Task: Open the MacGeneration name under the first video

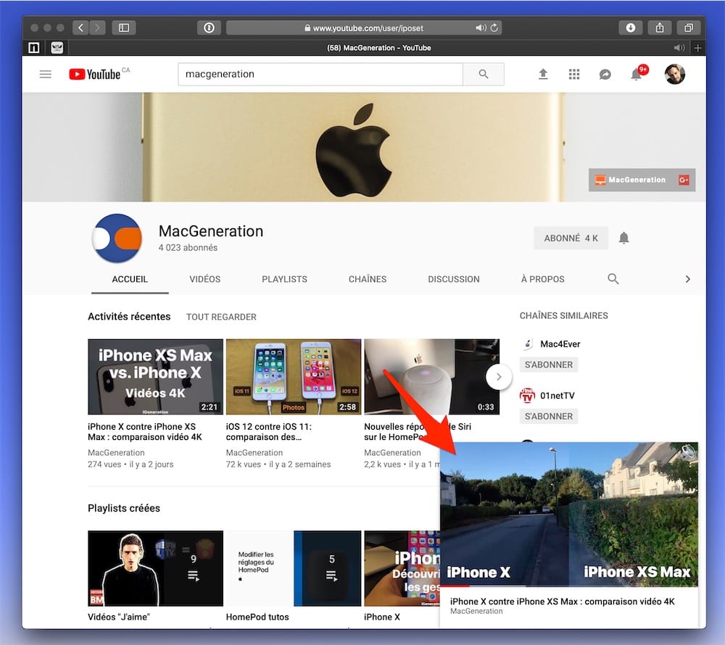Action: tap(116, 453)
